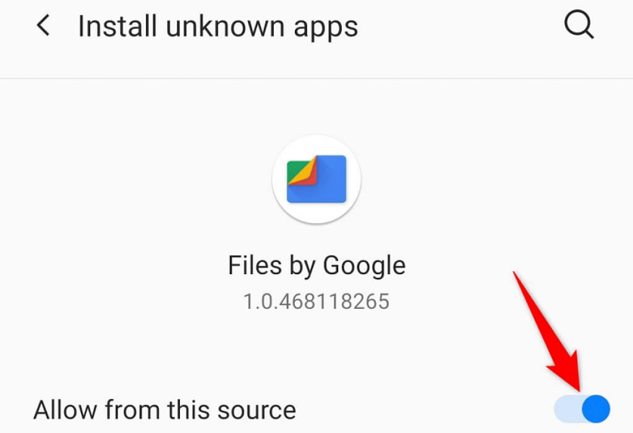Select the Files by Google app name
633x433 pixels.
tap(316, 266)
